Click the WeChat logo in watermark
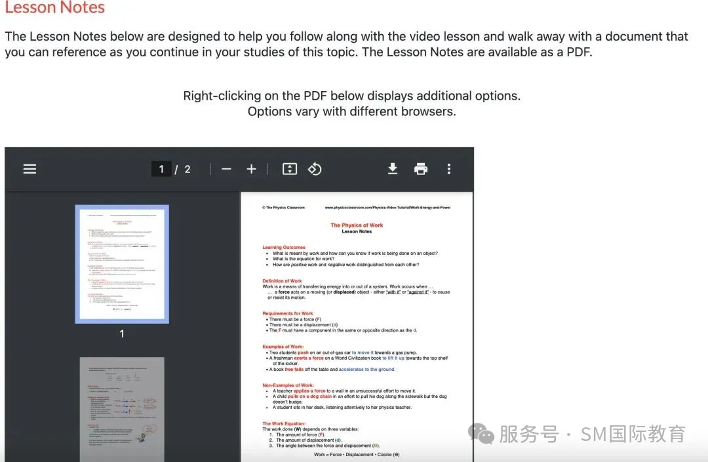This screenshot has height=462, width=708. tap(484, 433)
